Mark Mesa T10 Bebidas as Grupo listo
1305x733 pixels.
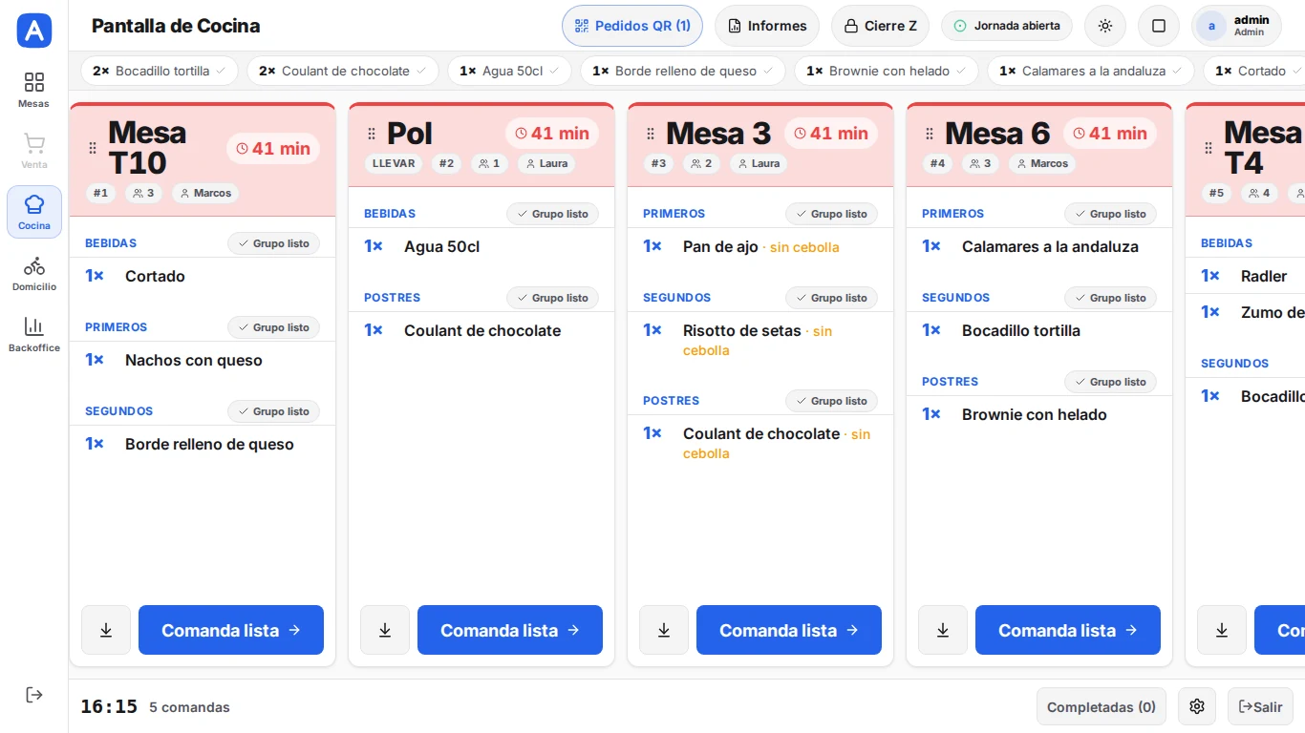pos(273,243)
